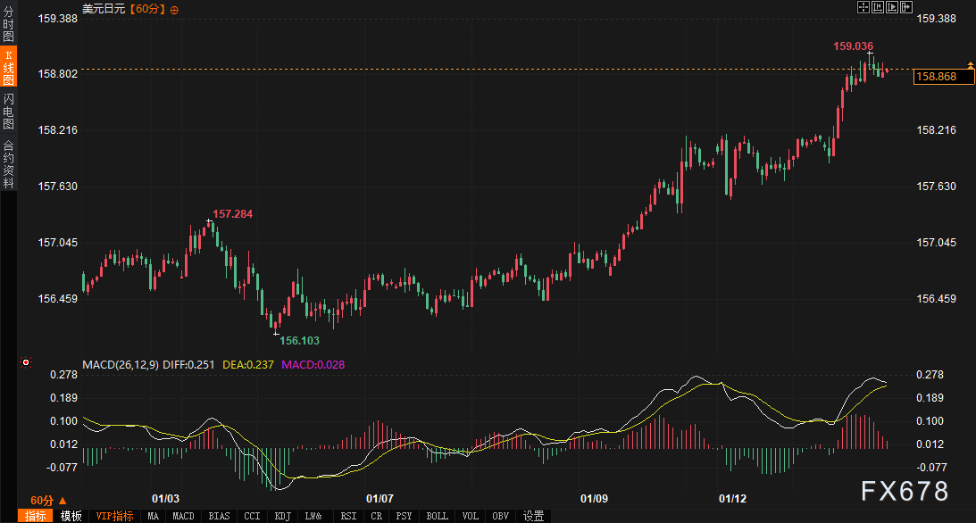Open the 合约资料 side tab
Viewport: 976px width, 523px height.
pyautogui.click(x=8, y=163)
